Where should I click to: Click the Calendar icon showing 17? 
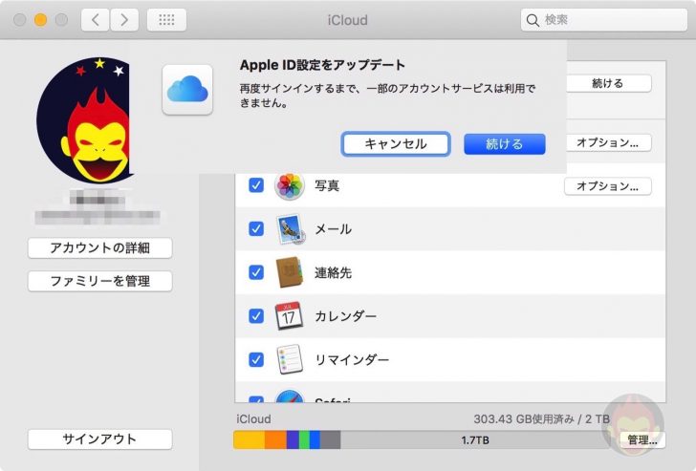click(290, 316)
